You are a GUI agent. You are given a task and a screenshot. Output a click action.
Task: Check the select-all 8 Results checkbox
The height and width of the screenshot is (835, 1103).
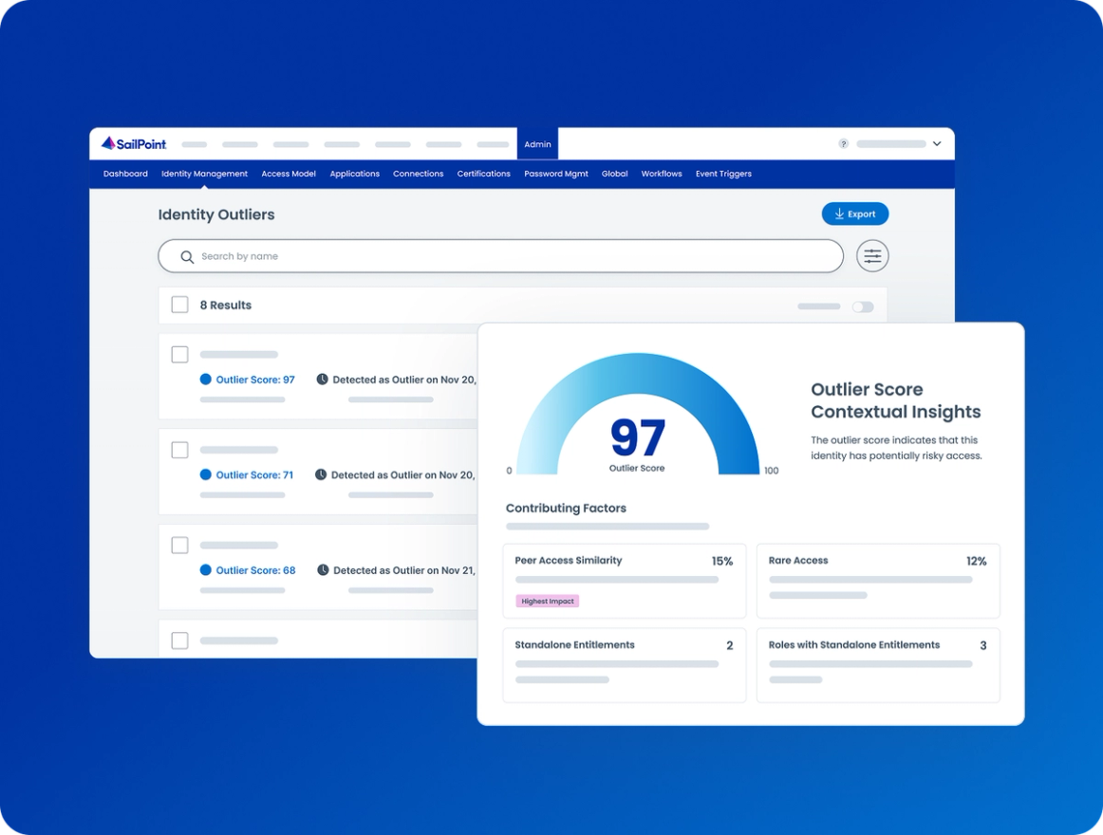[180, 305]
